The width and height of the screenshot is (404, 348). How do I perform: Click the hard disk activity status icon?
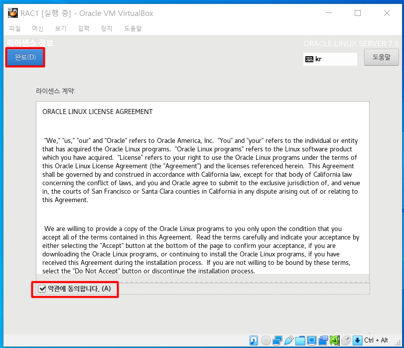(254, 340)
